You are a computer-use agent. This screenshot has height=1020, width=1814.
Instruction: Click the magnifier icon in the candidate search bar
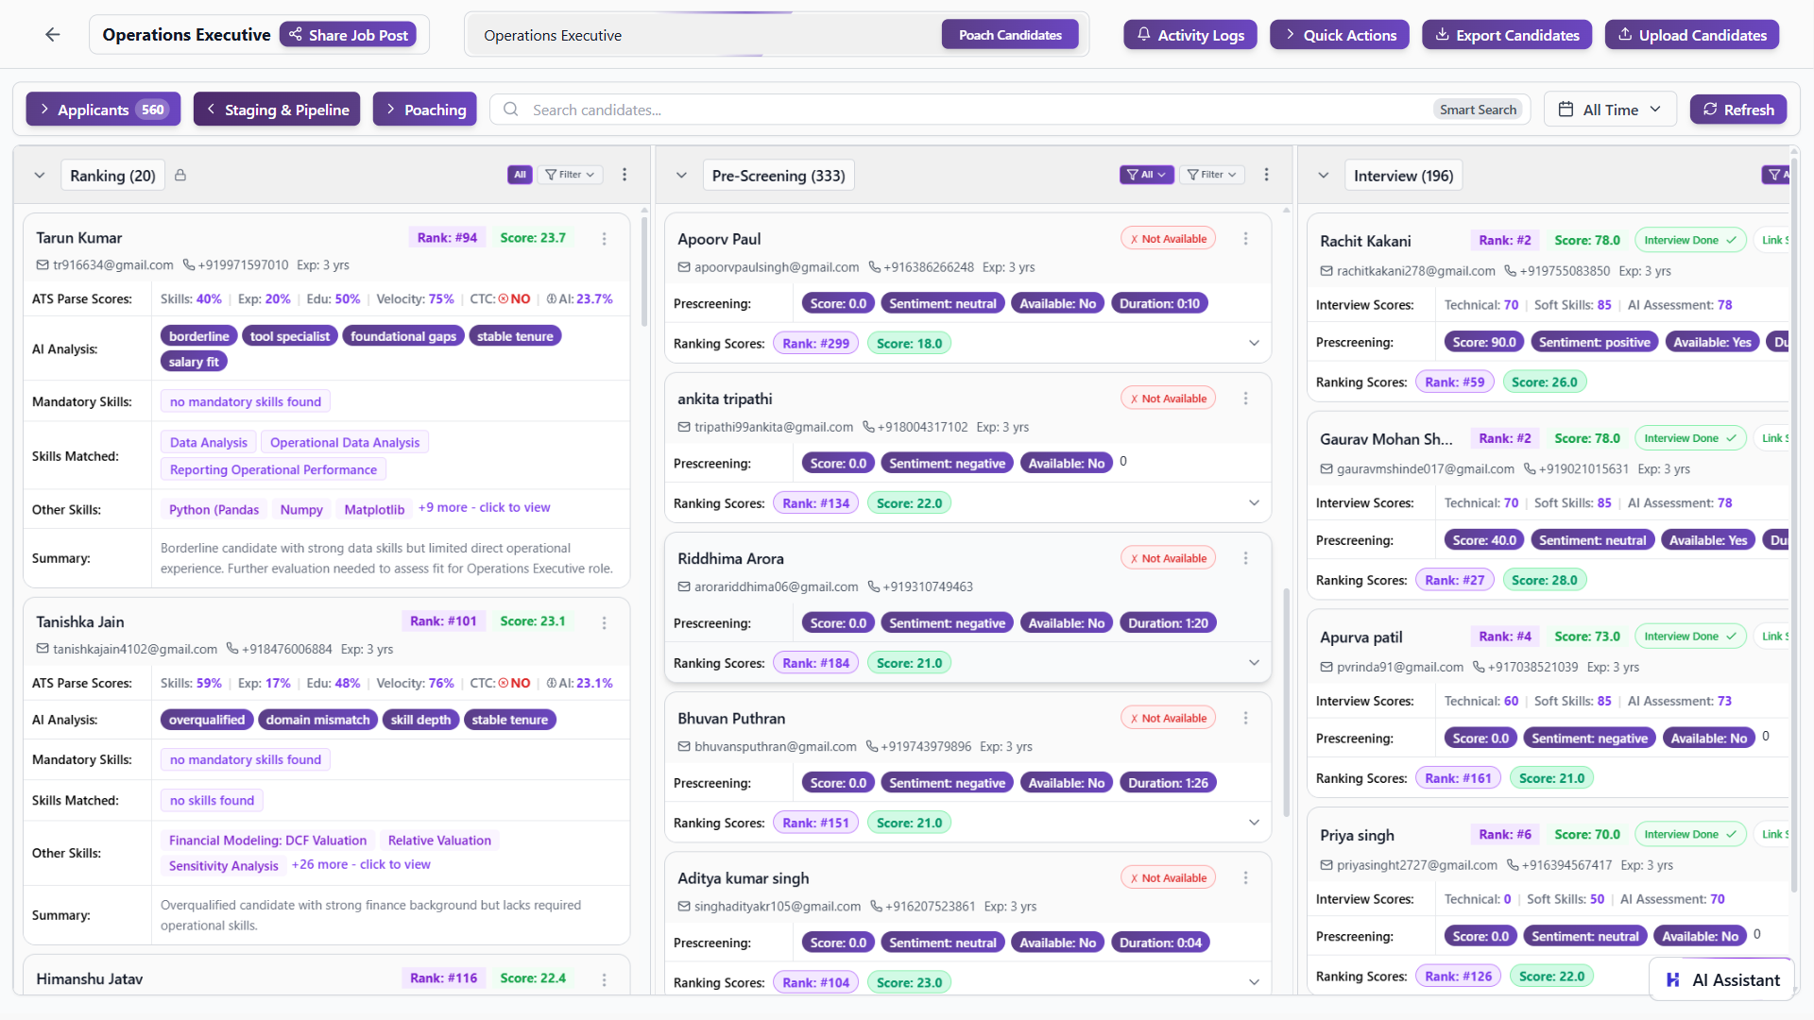(x=510, y=110)
